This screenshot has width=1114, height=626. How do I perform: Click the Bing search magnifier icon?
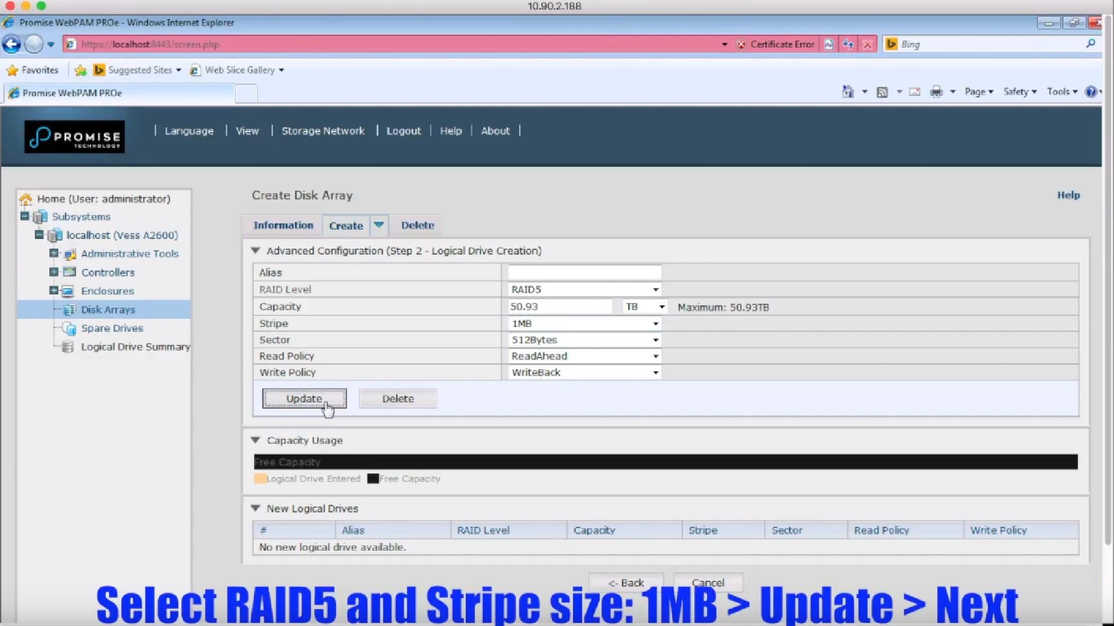pos(1090,43)
